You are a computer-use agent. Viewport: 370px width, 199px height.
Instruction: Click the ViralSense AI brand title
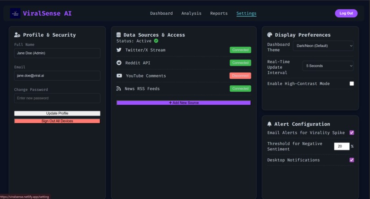pyautogui.click(x=47, y=13)
